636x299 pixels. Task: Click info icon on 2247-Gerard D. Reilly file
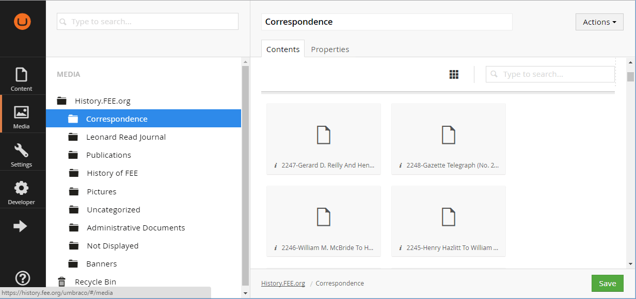276,165
